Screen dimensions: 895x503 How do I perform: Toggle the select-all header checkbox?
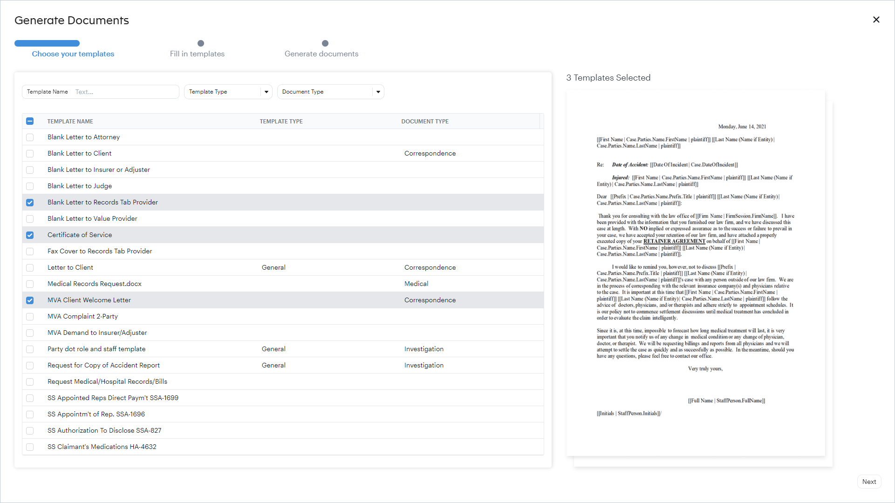pos(30,121)
